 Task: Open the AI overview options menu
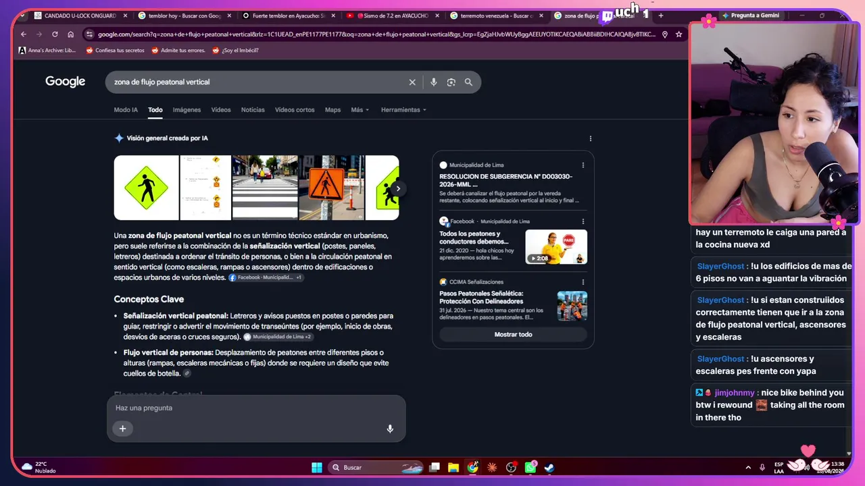[x=590, y=138]
